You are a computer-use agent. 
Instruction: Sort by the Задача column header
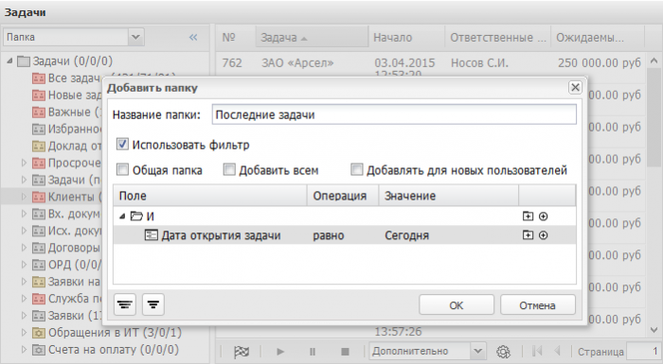312,38
